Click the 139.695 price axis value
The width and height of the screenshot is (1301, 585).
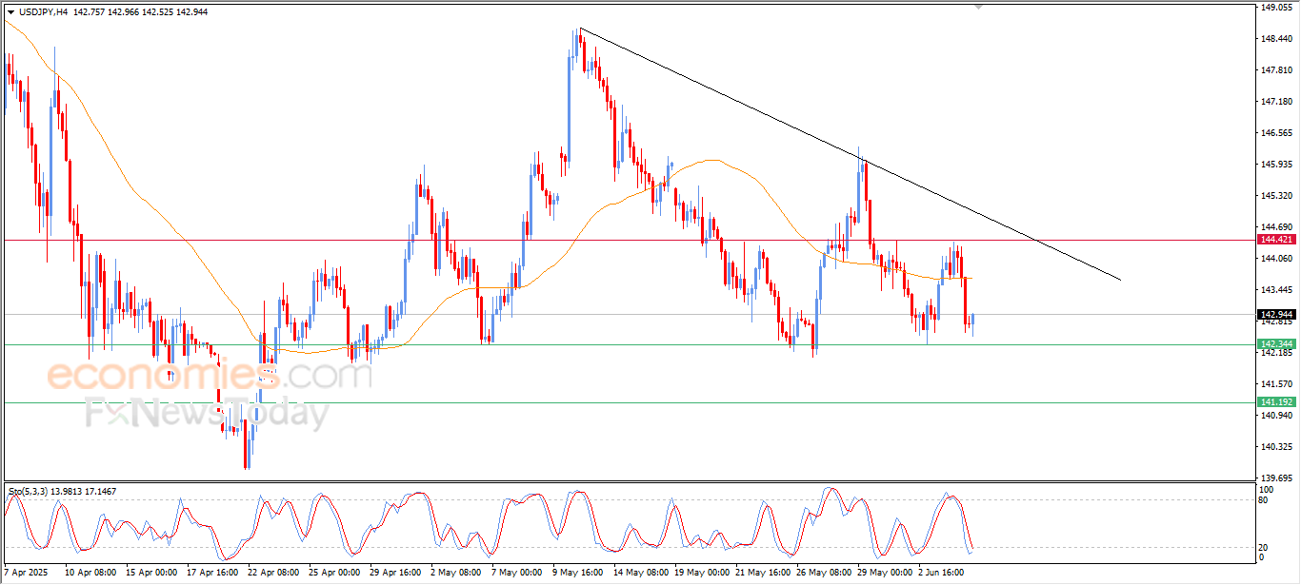1275,478
